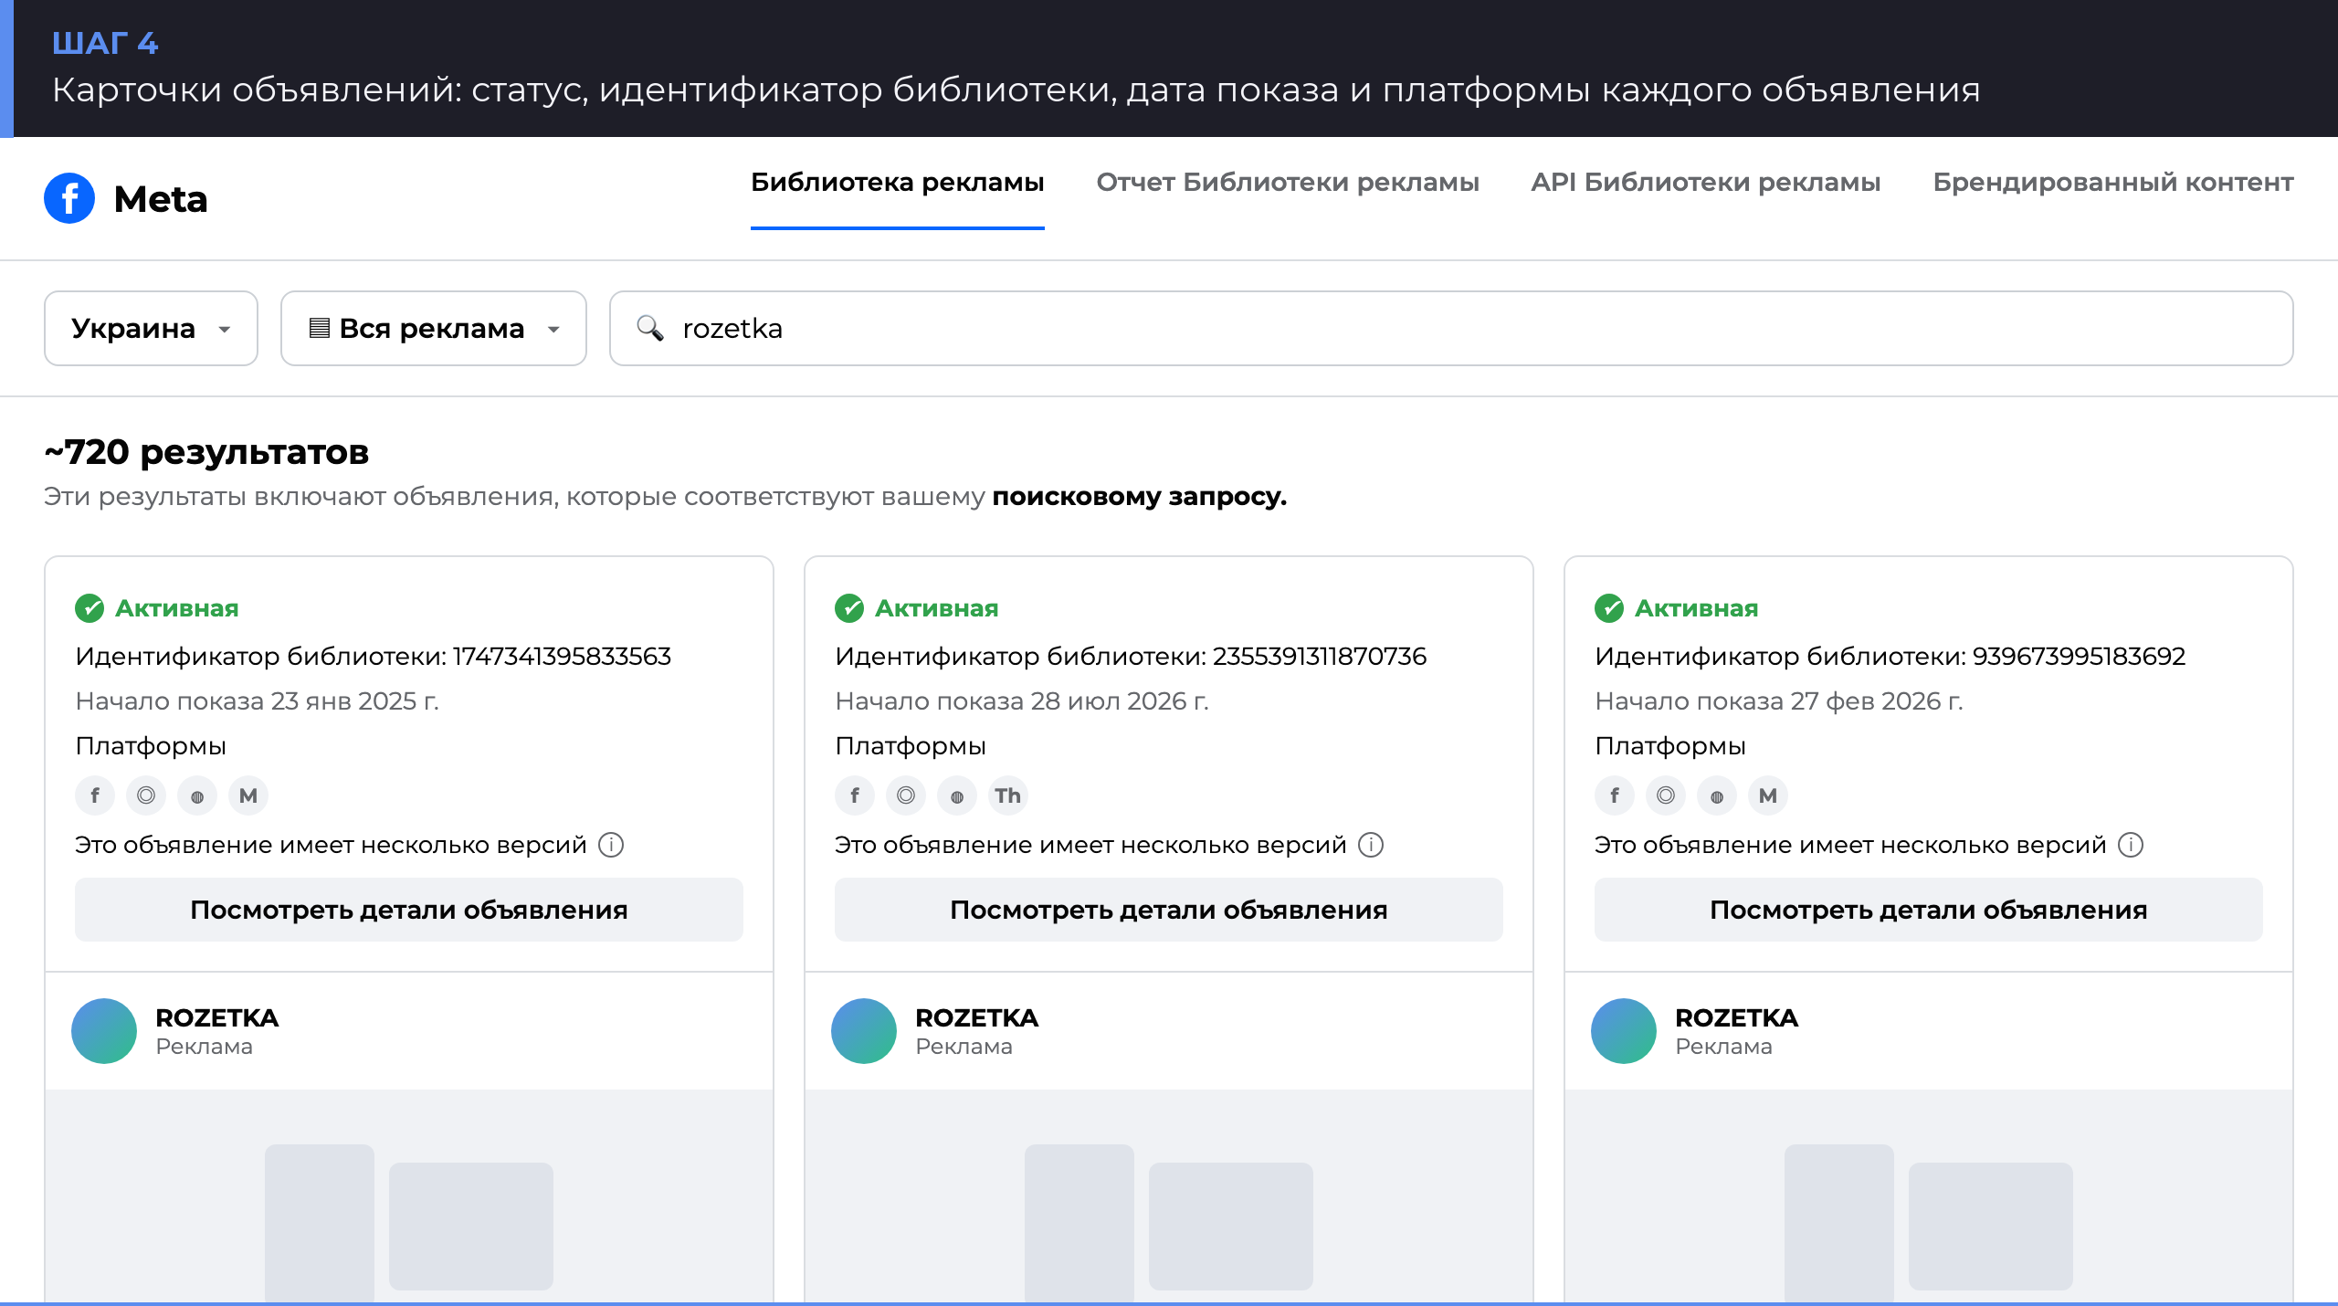Click the Audience Network icon in ad 1747341395833563
Screen dimensions: 2338x1306
[197, 795]
